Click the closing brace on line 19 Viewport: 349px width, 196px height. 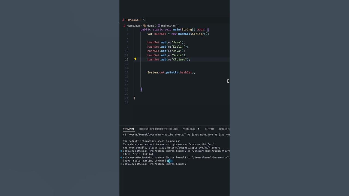[141, 90]
